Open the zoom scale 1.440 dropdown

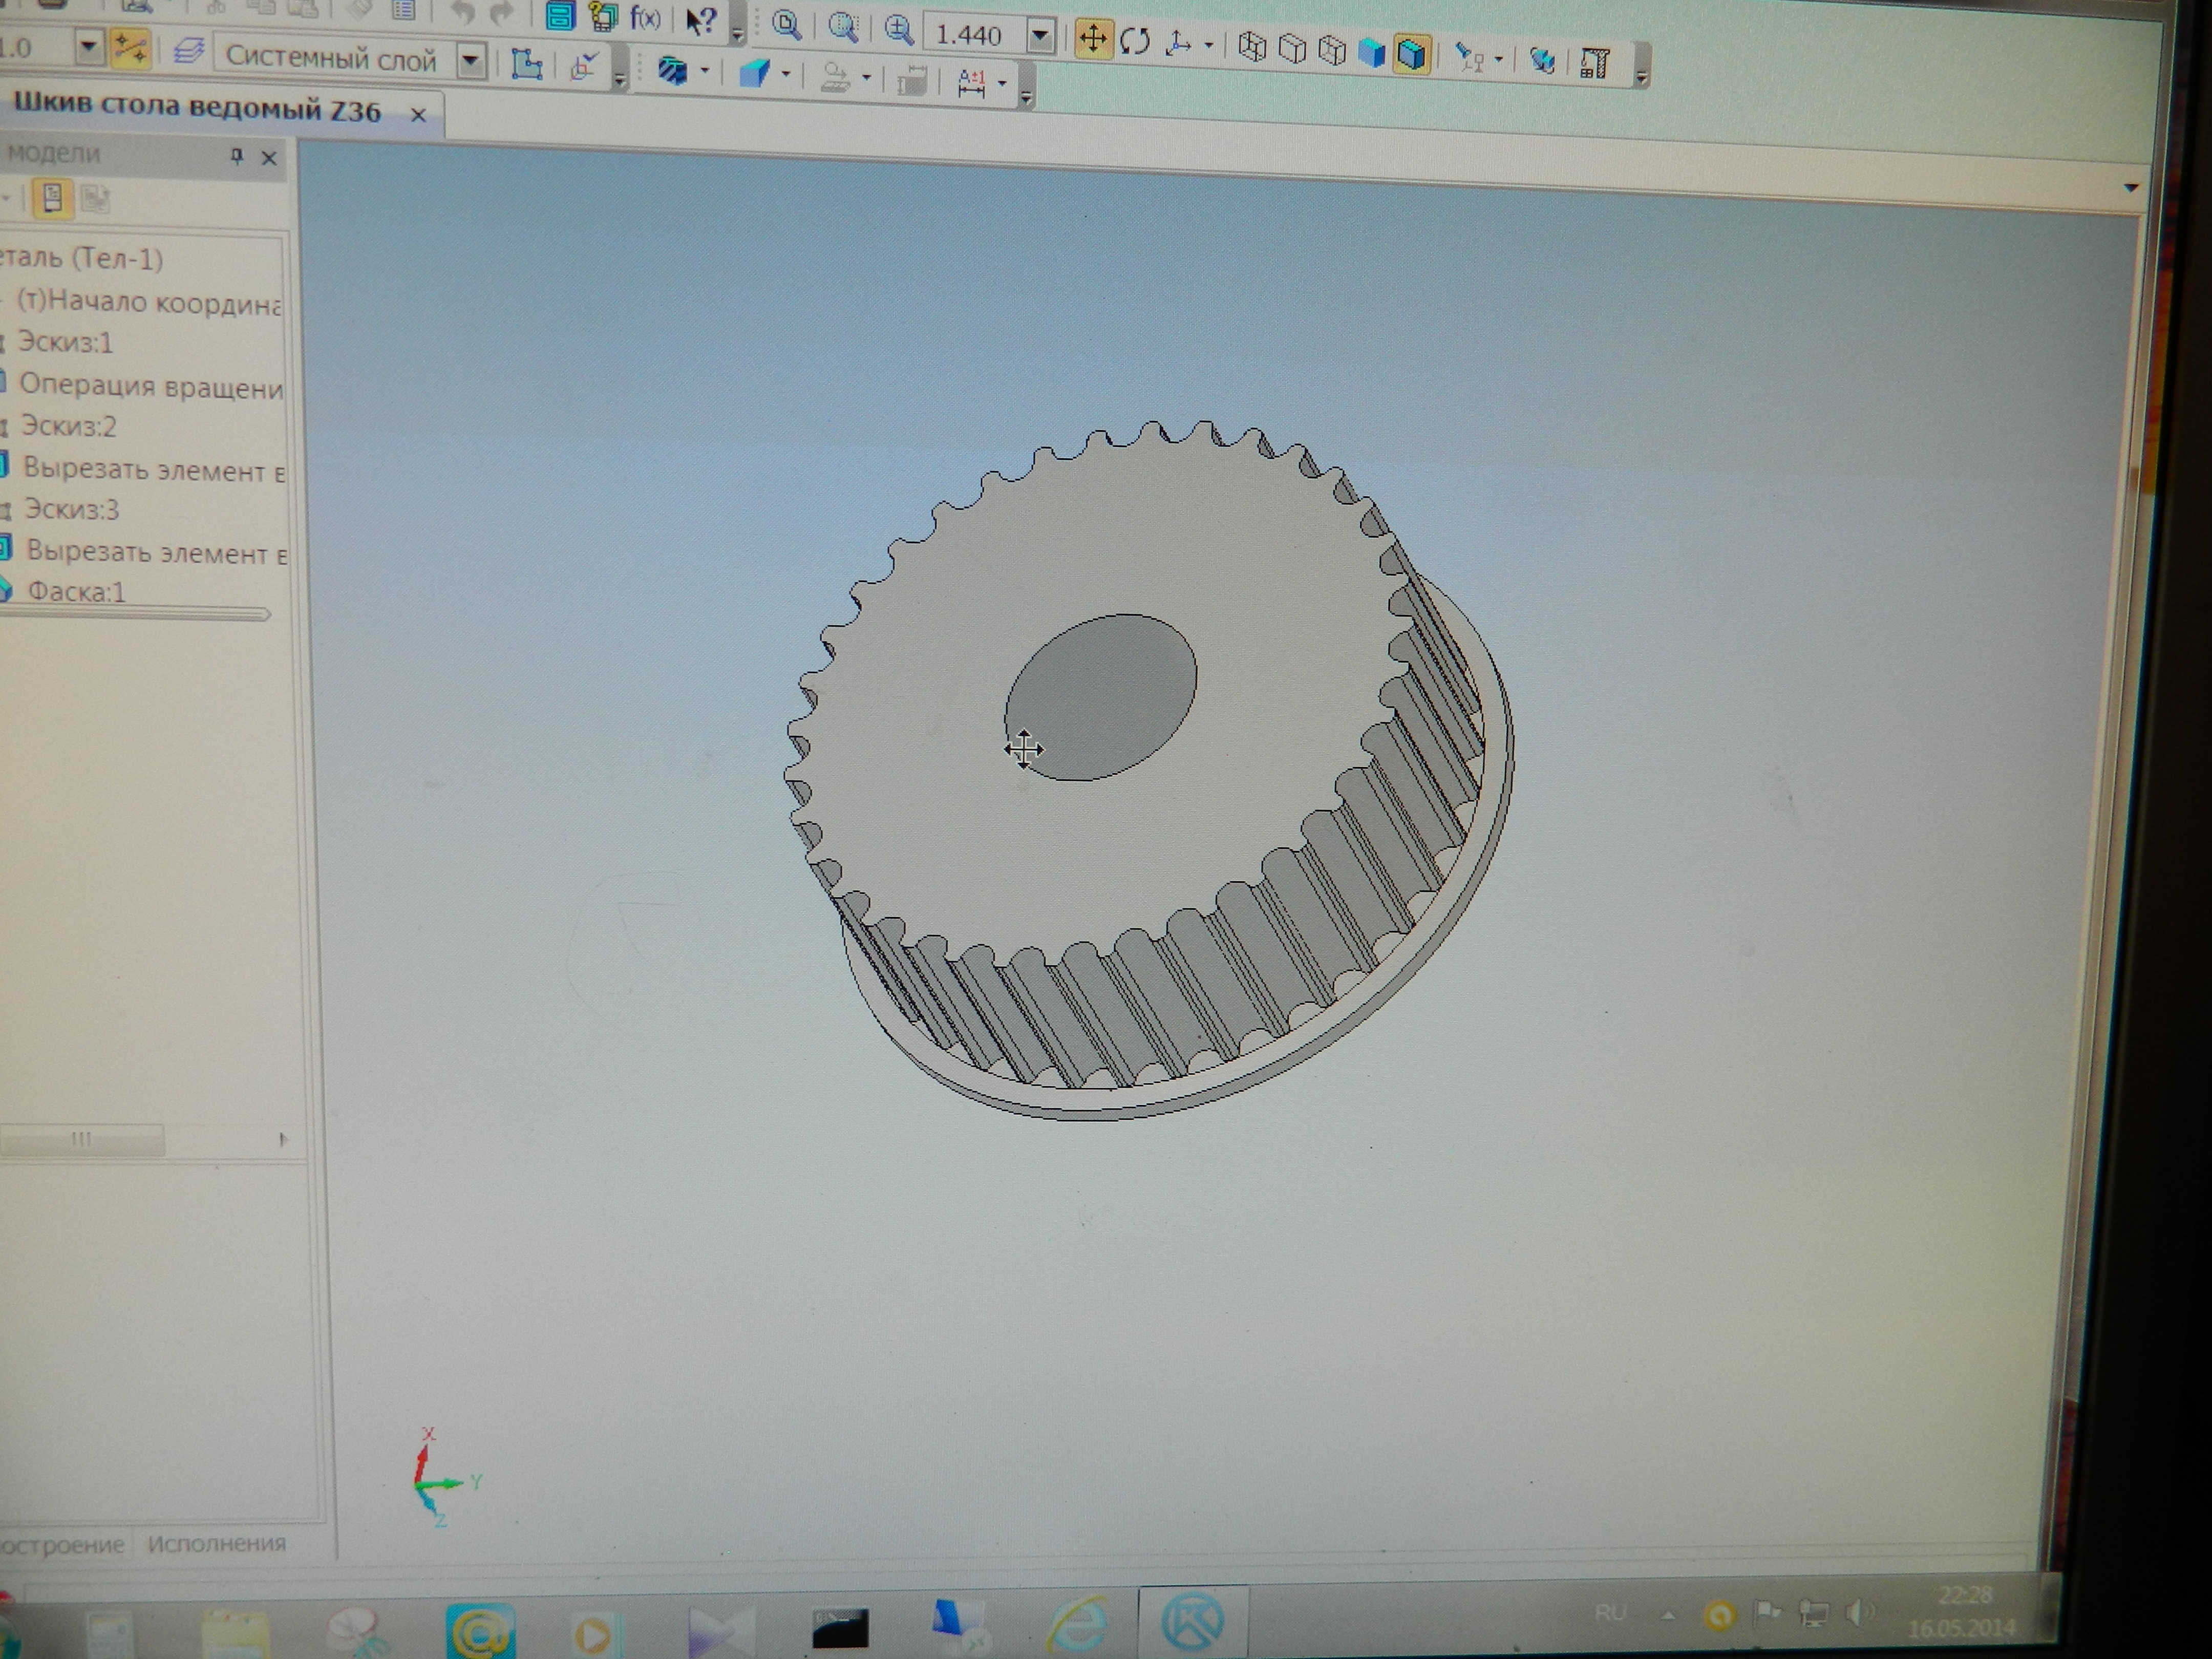(1040, 37)
